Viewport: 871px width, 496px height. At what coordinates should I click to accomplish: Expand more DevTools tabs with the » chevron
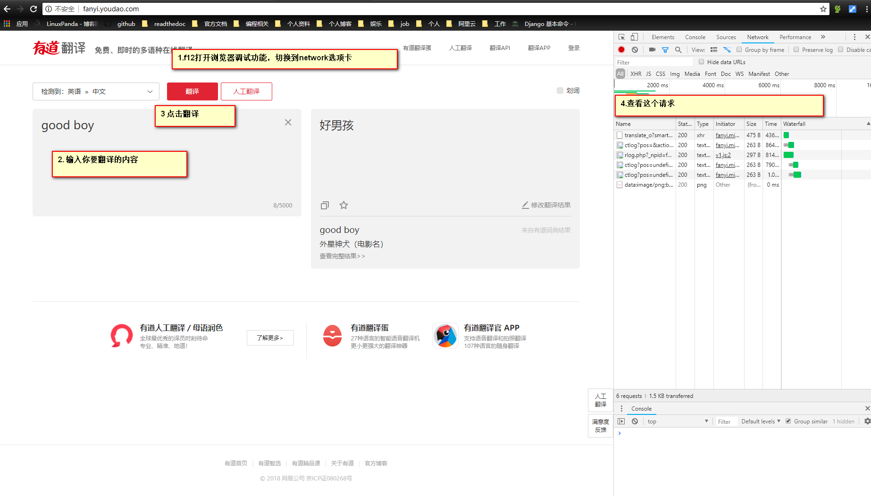[x=823, y=37]
